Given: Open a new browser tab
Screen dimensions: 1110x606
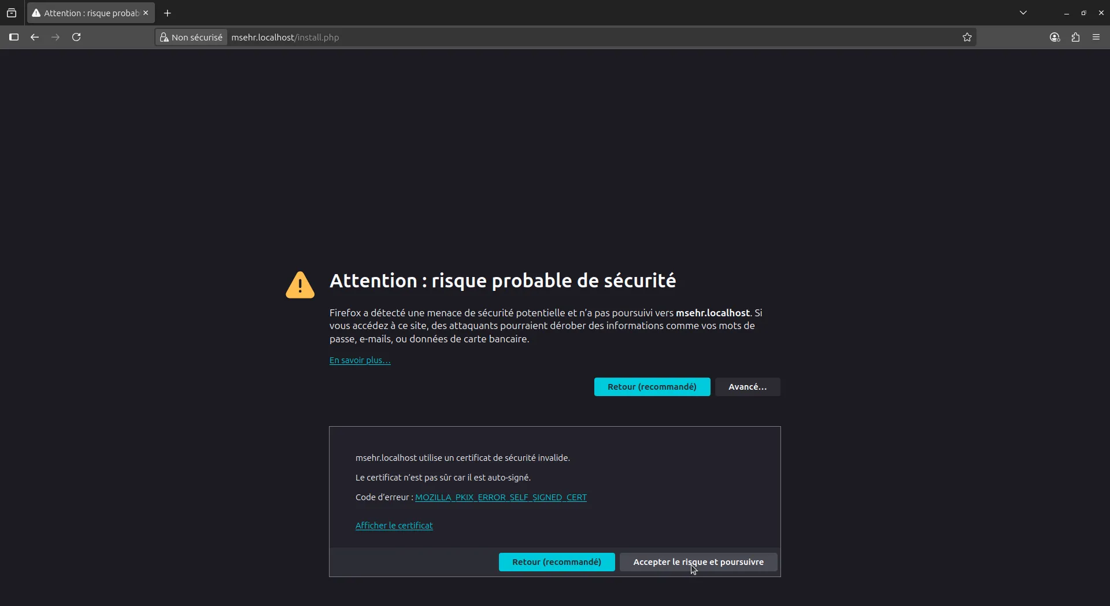Looking at the screenshot, I should [167, 13].
